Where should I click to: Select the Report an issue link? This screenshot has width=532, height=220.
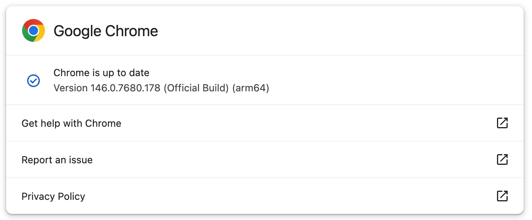pos(57,160)
